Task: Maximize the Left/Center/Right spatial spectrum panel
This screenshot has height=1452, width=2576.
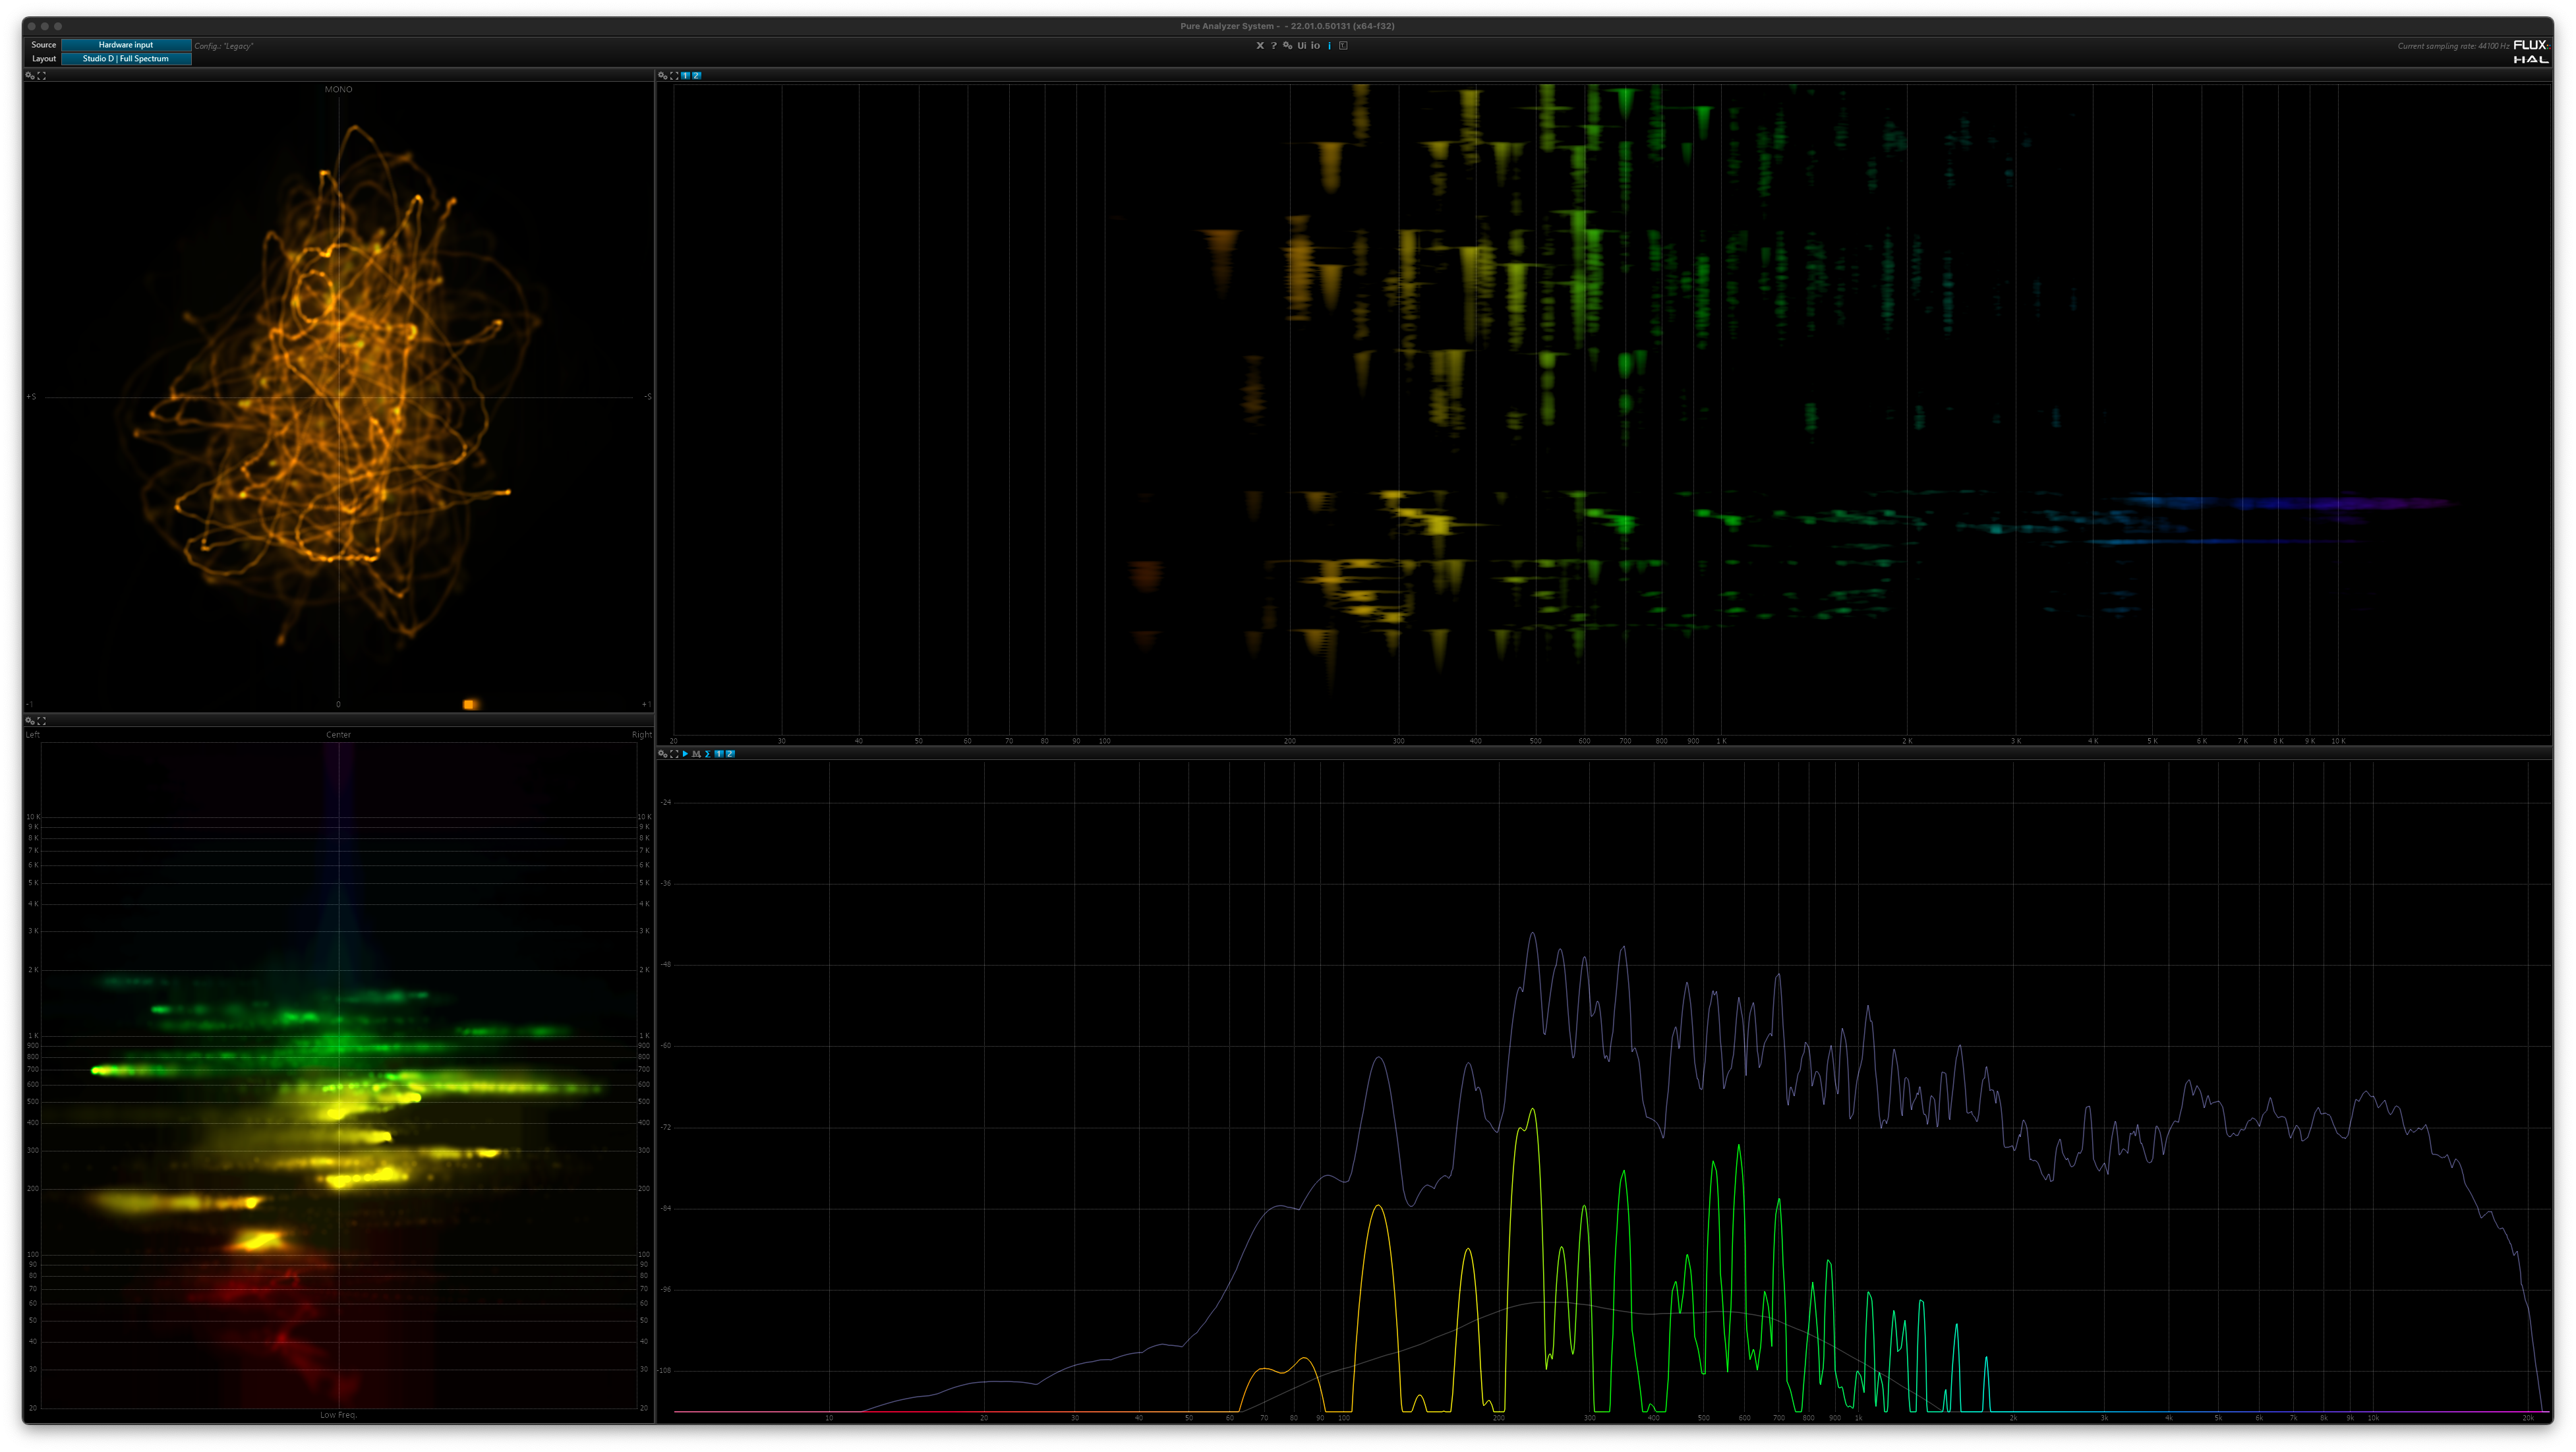Action: coord(42,721)
